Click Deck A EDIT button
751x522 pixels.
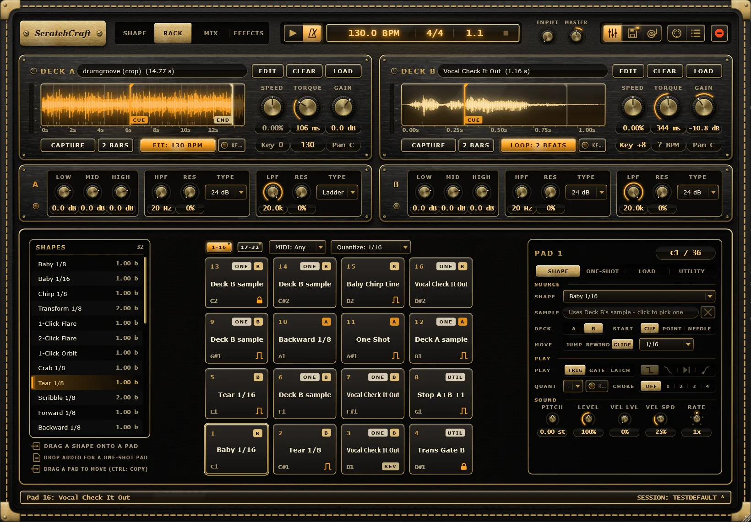point(267,71)
